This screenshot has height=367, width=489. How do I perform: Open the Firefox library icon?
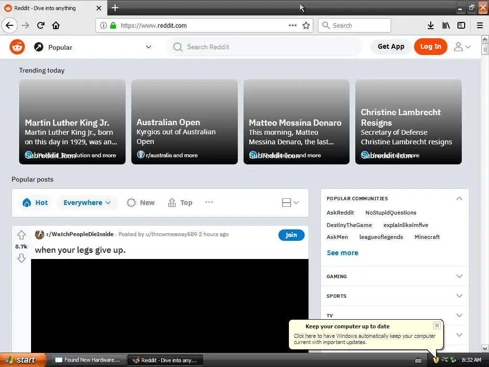(446, 25)
